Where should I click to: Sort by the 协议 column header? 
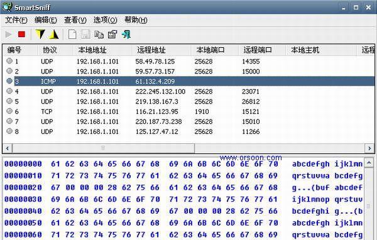55,50
